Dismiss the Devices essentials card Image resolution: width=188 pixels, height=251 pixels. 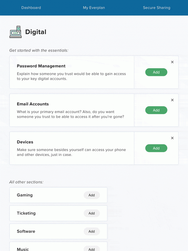tap(172, 138)
